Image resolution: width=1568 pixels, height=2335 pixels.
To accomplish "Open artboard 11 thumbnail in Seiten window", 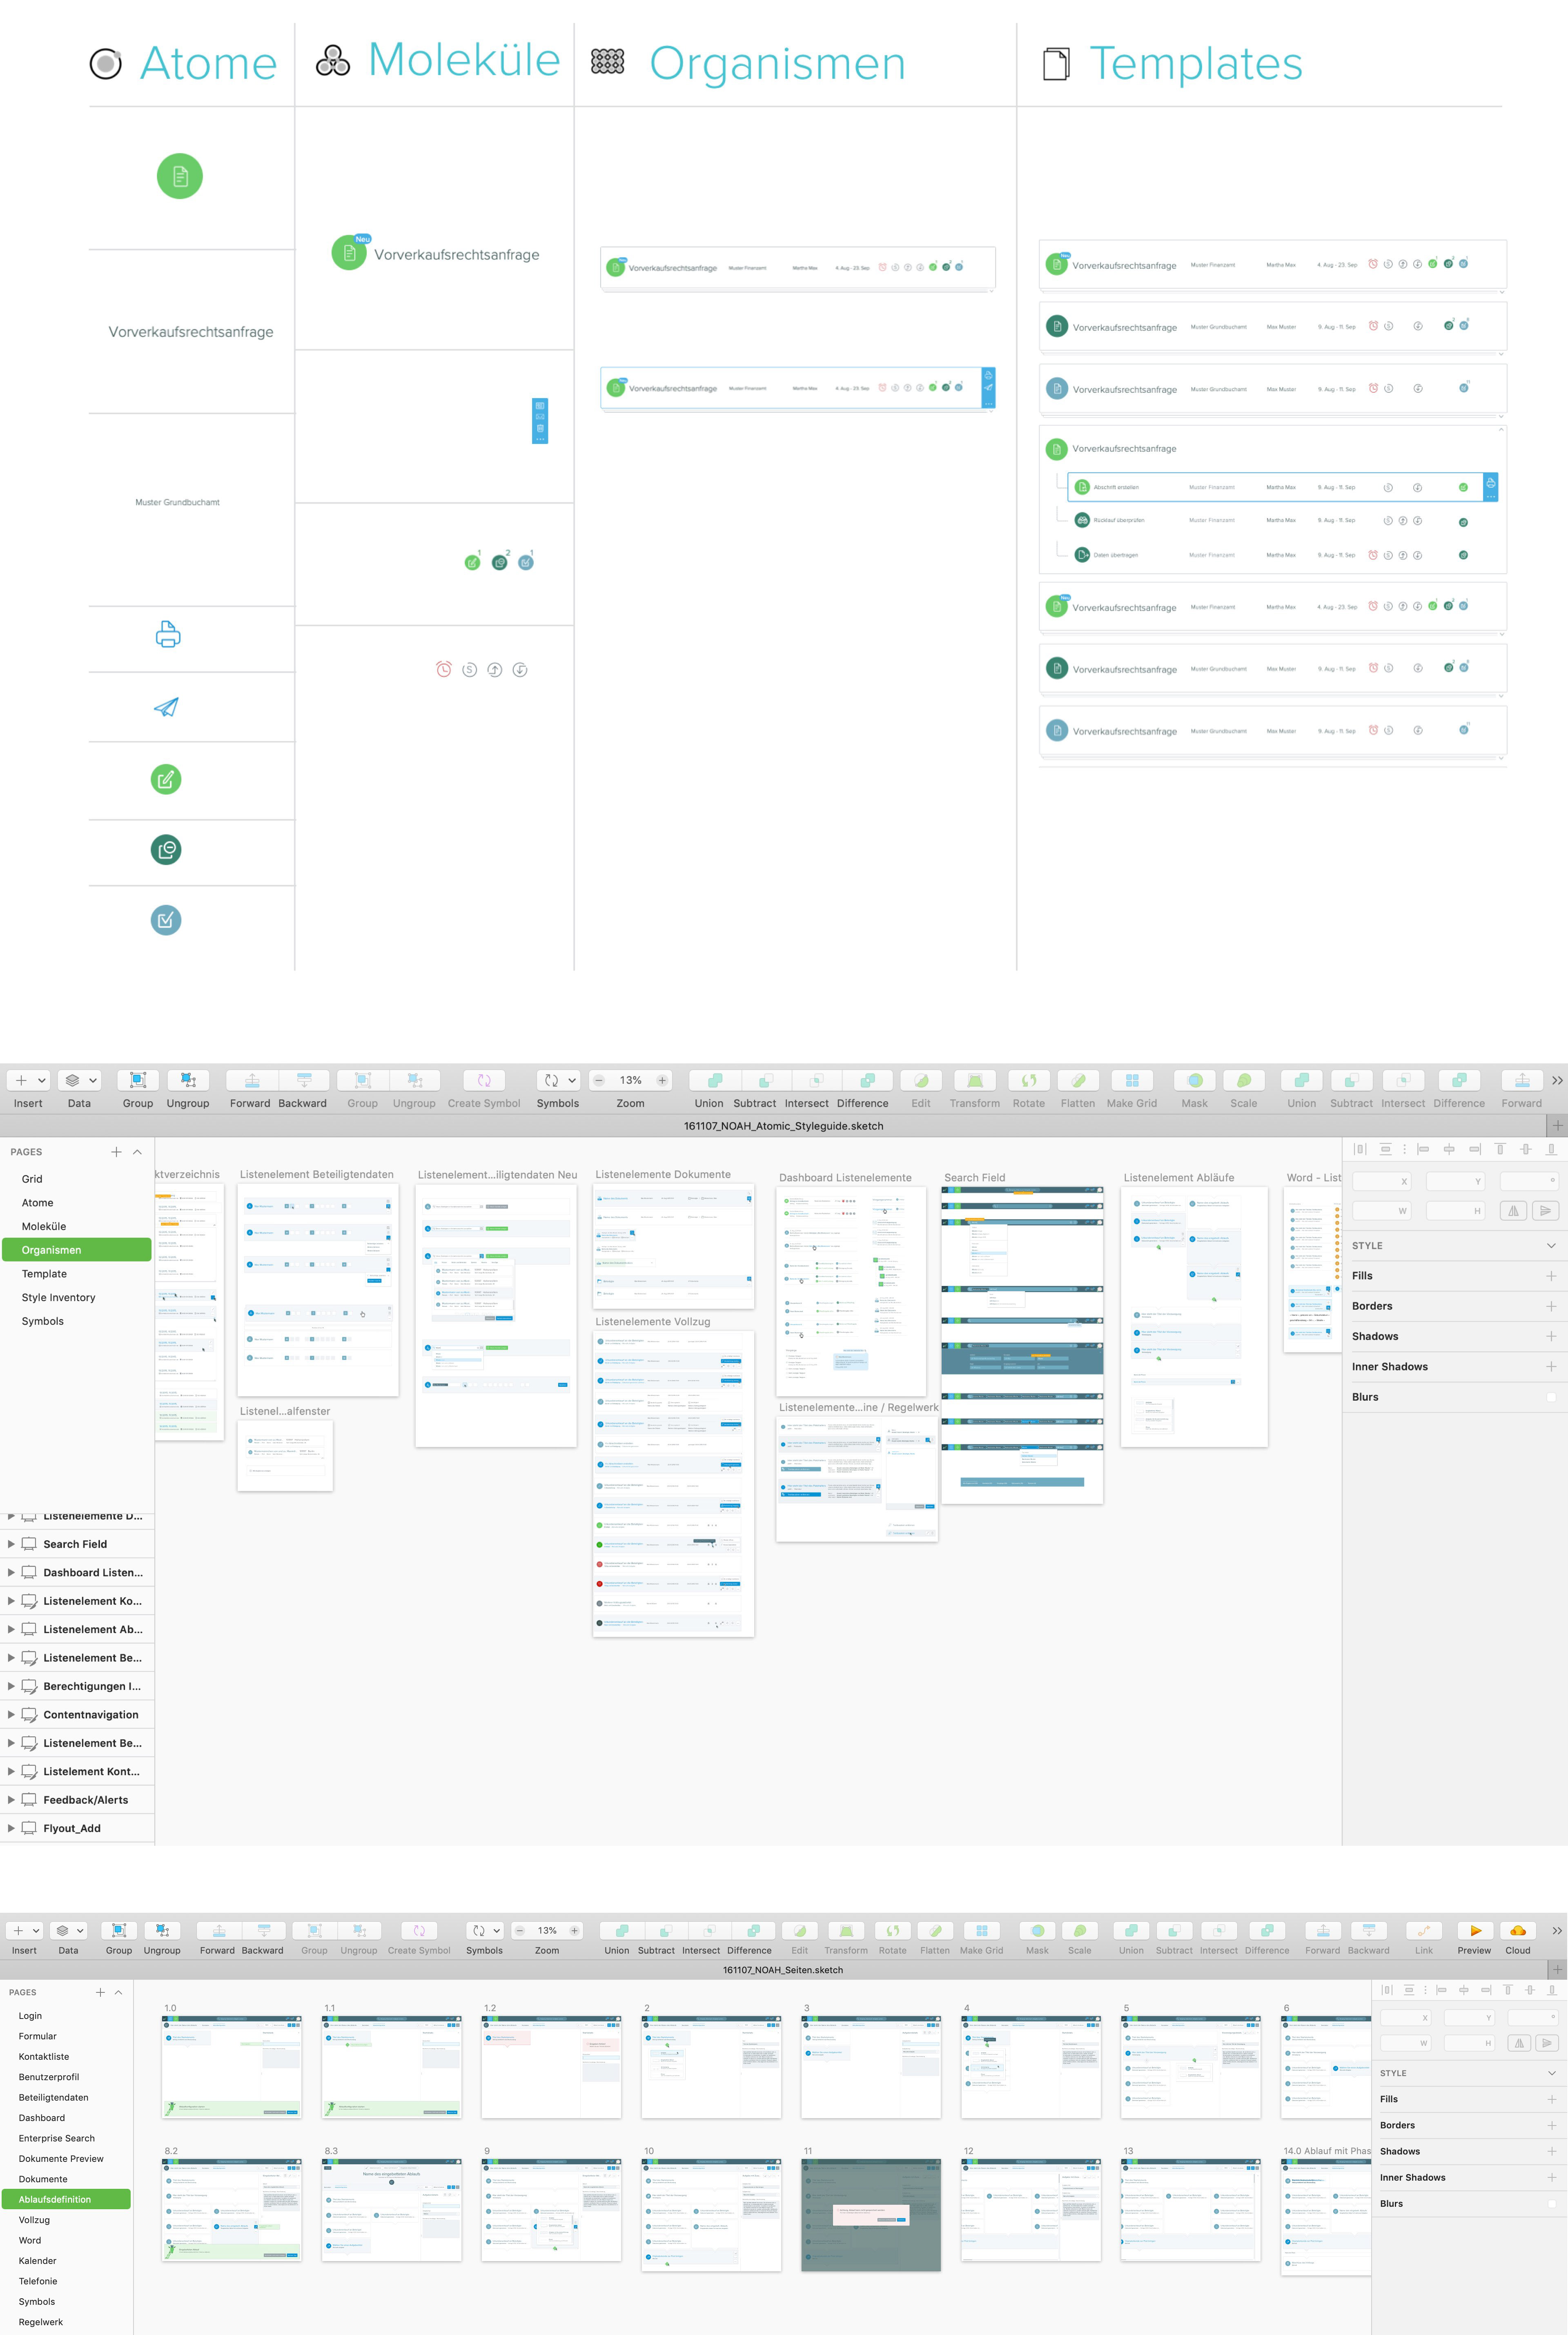I will 871,2215.
